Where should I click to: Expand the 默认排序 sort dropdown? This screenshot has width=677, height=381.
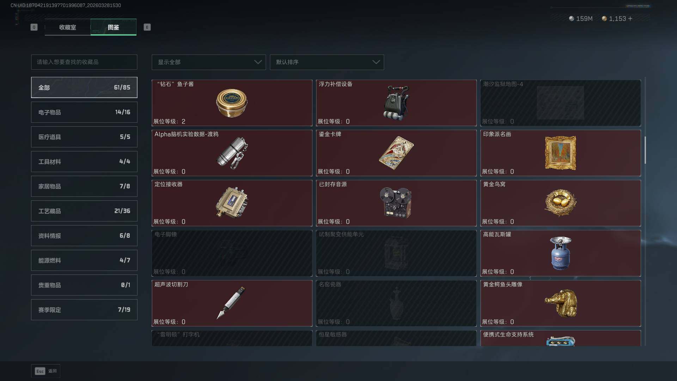[327, 62]
